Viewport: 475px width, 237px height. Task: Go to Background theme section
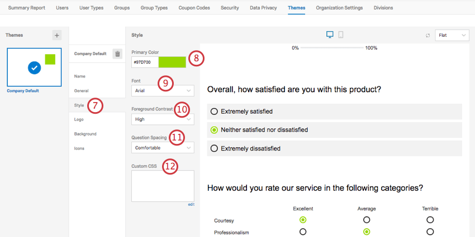click(85, 134)
